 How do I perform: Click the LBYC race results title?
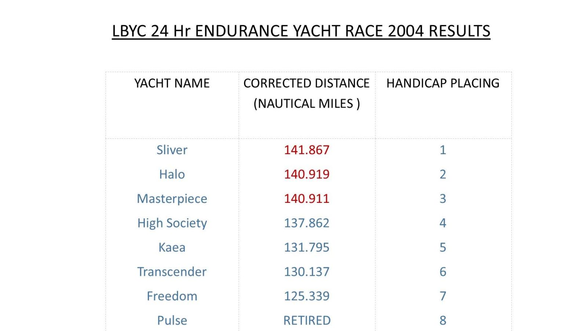click(301, 31)
